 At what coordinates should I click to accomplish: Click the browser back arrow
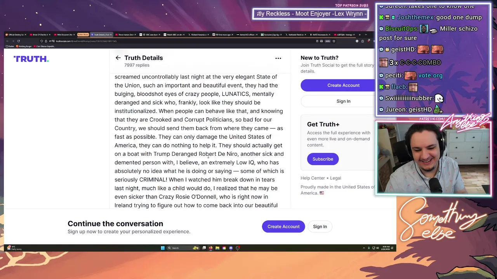[x=7, y=41]
